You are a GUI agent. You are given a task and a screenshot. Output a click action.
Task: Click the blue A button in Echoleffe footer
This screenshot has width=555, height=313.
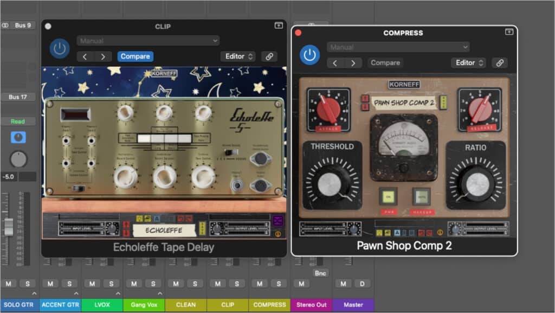click(157, 219)
